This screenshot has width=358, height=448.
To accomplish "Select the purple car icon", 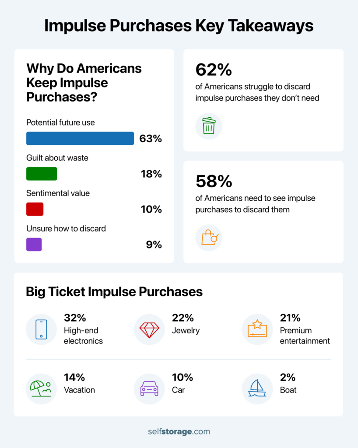I will pyautogui.click(x=149, y=388).
